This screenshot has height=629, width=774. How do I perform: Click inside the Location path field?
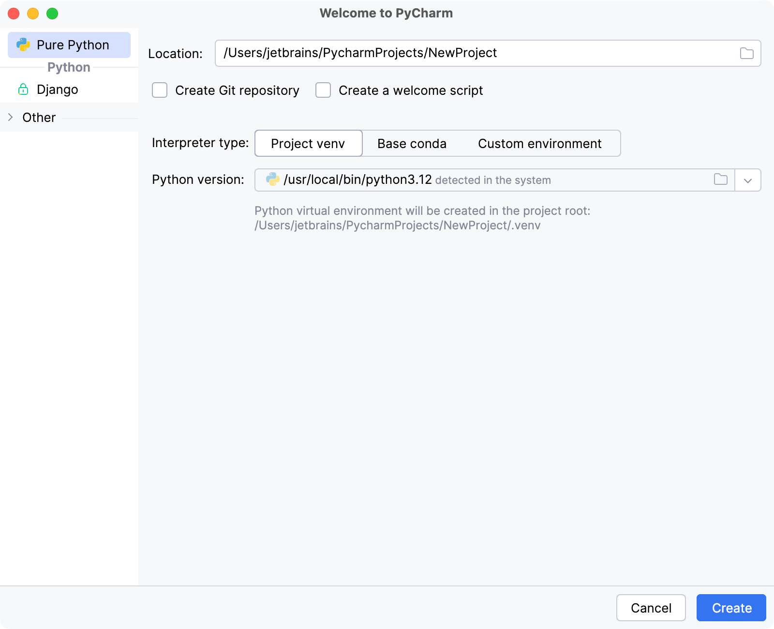click(x=435, y=53)
